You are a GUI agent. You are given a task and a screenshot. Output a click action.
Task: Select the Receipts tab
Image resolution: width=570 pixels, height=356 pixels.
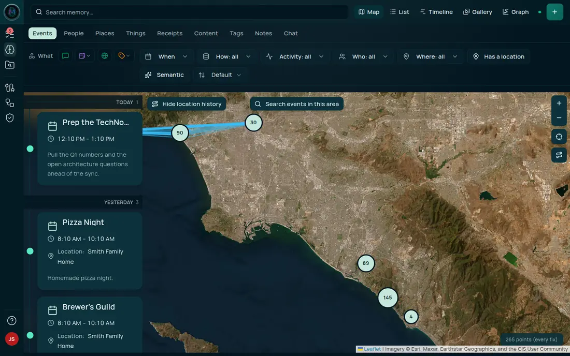(170, 33)
